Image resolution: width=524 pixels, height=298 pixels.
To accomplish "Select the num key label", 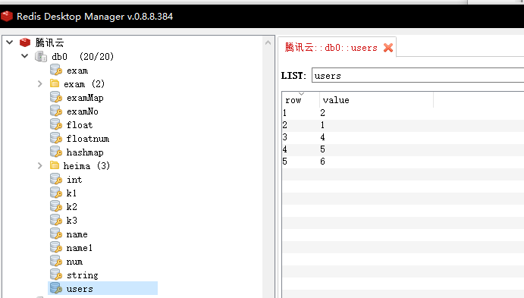I will (x=74, y=262).
